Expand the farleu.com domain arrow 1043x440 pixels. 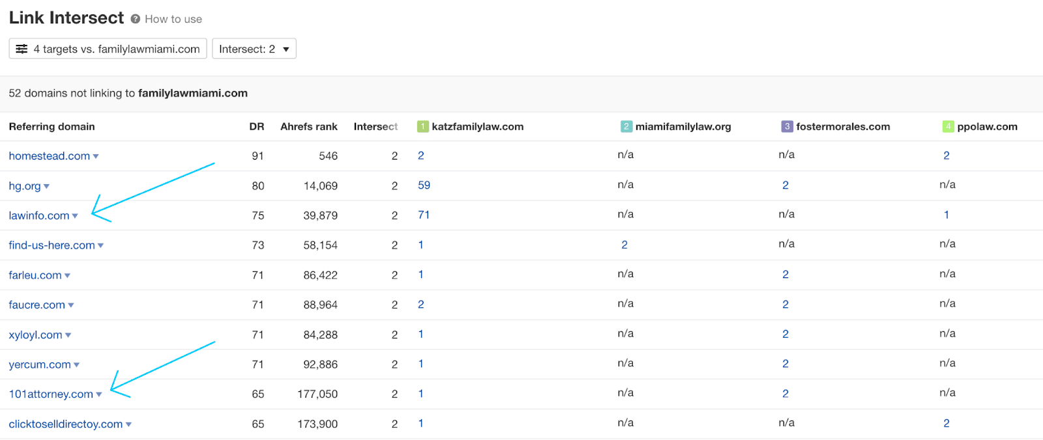click(67, 275)
